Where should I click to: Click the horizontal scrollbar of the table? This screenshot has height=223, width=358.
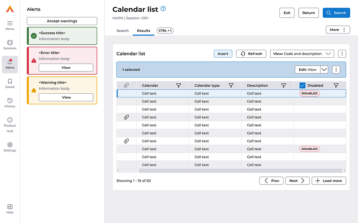pyautogui.click(x=241, y=170)
